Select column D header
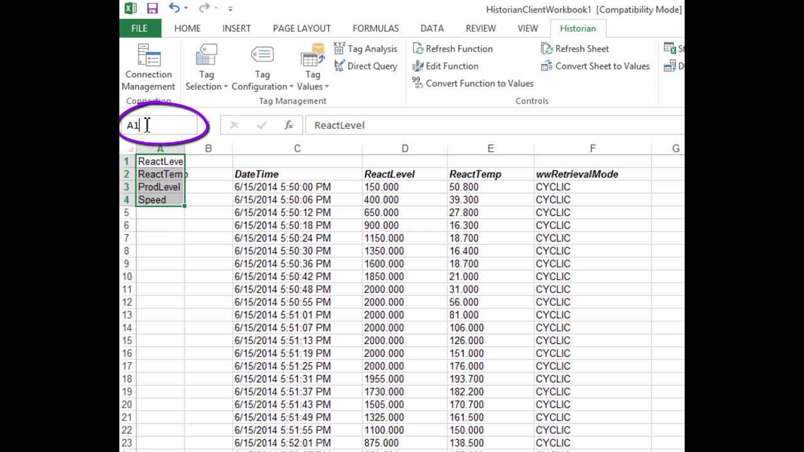 [405, 149]
